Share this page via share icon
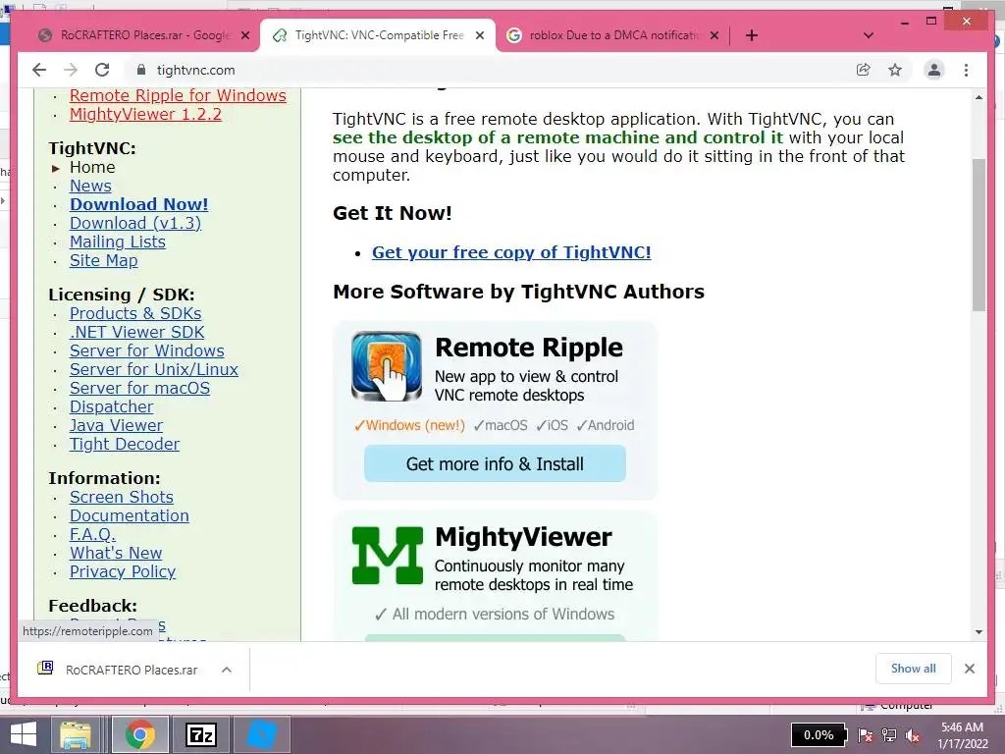1005x754 pixels. 864,70
